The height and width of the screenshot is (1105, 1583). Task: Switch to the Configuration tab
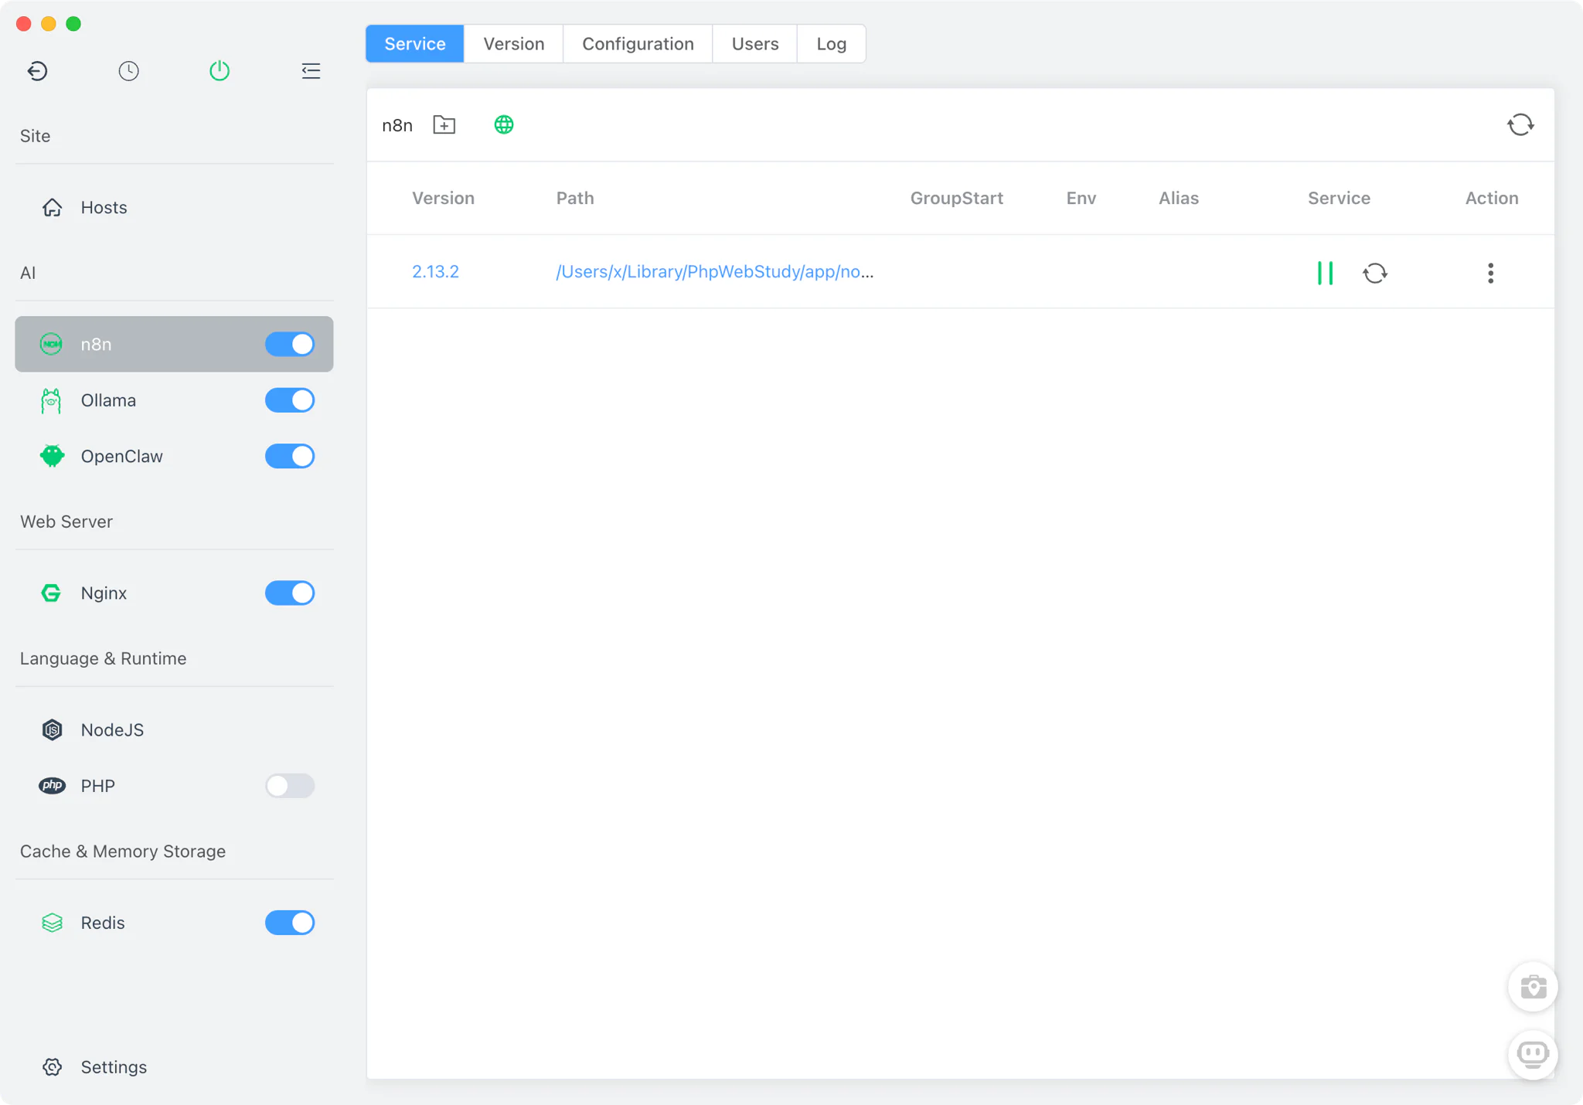[x=638, y=44]
